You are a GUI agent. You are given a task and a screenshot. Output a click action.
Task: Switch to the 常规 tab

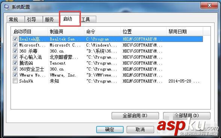(15, 19)
